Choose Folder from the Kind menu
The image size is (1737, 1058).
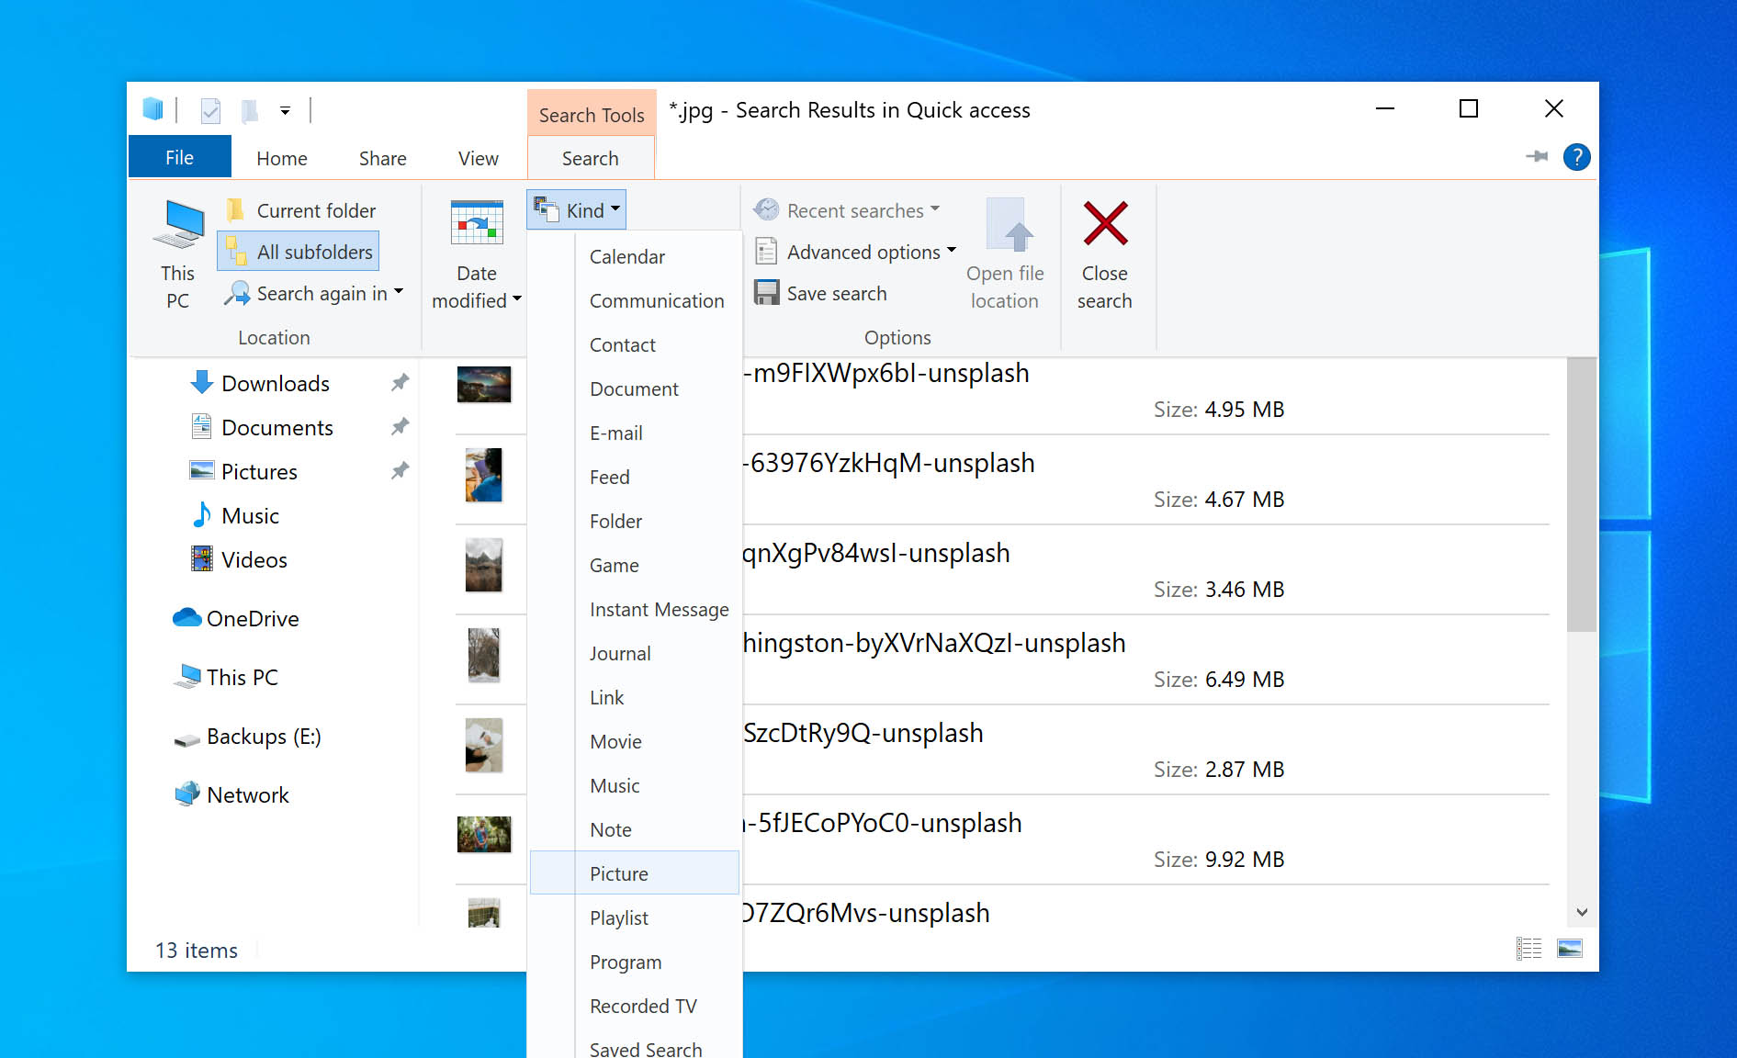coord(635,522)
